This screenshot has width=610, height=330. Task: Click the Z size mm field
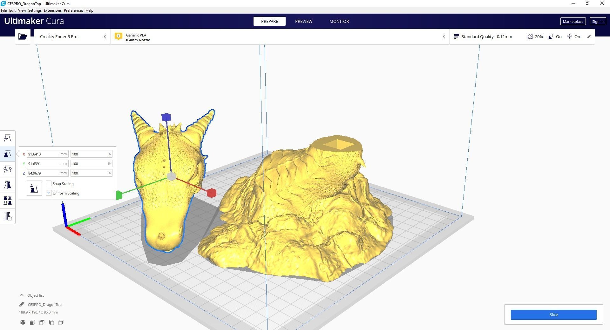pyautogui.click(x=48, y=173)
